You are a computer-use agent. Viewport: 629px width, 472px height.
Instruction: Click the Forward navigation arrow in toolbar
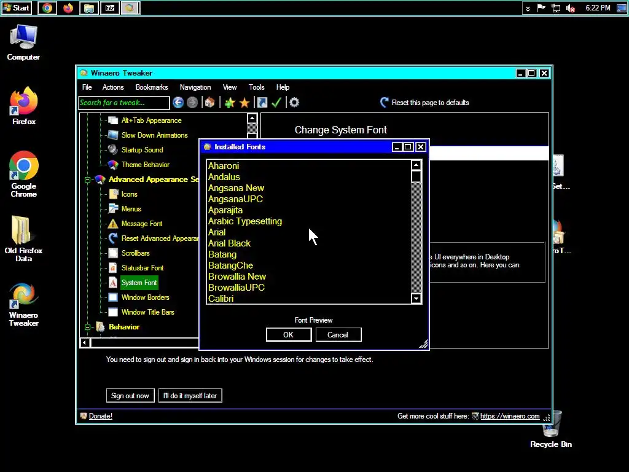click(x=192, y=103)
